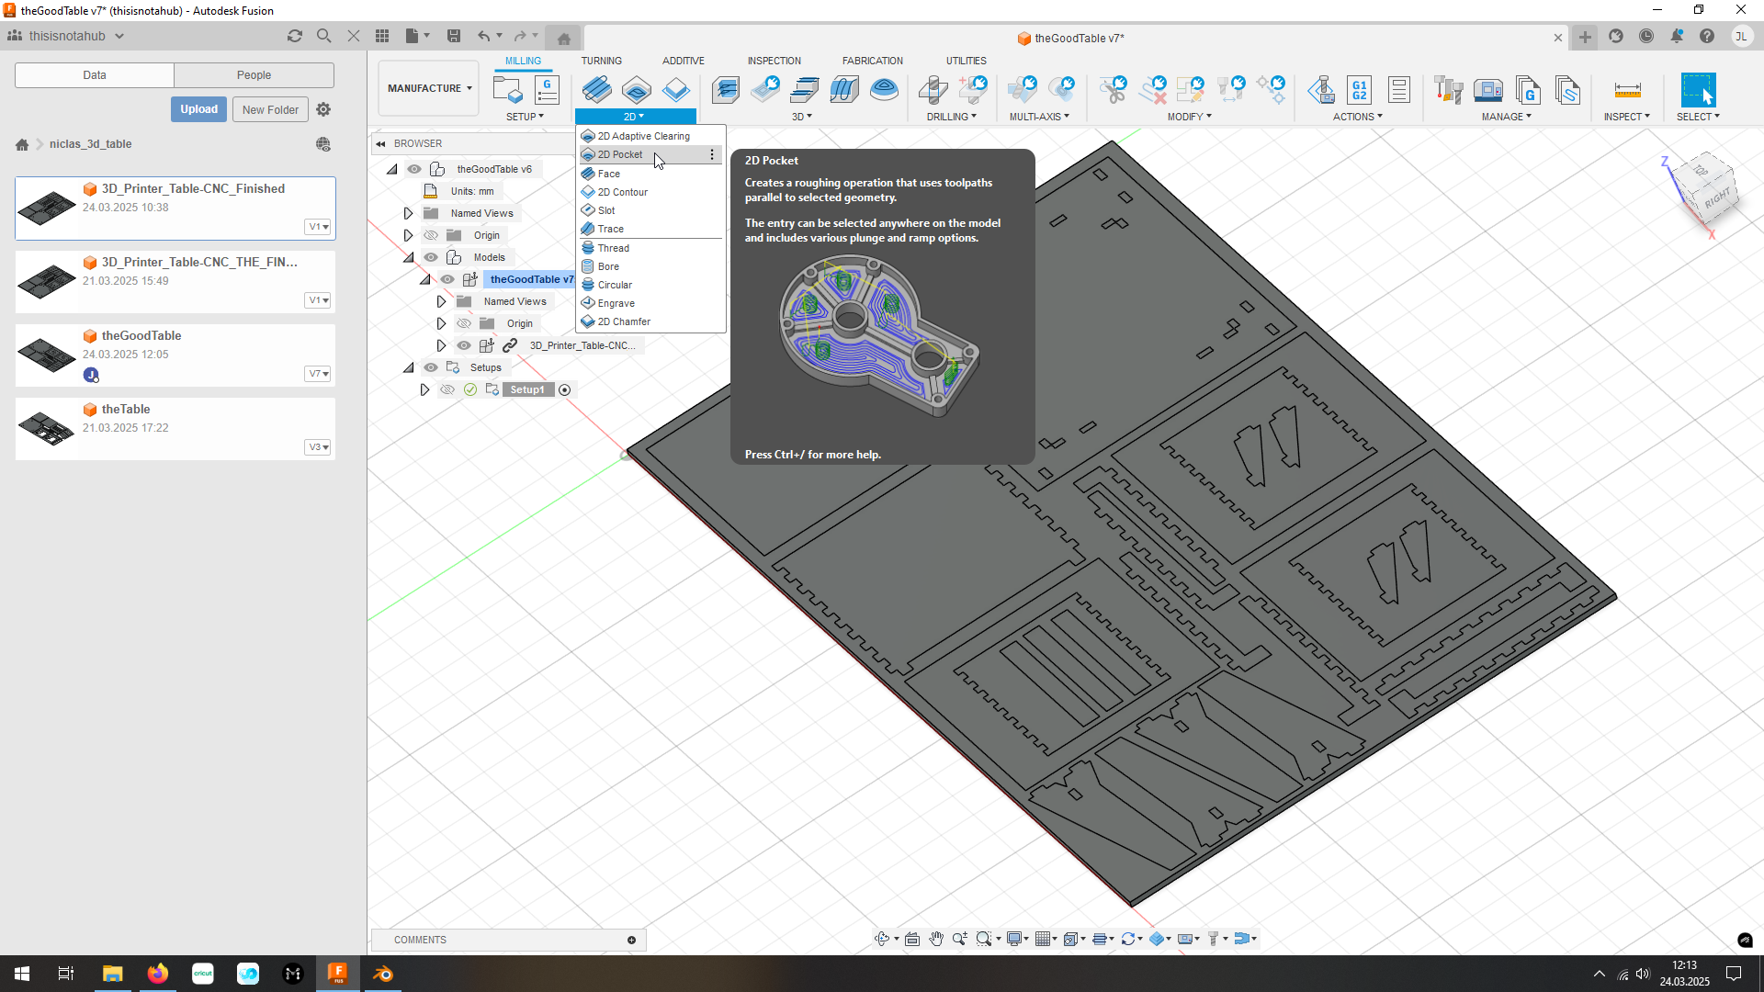The height and width of the screenshot is (992, 1764).
Task: Toggle visibility of 3D_Printer_Table-CNC linked component
Action: click(464, 345)
